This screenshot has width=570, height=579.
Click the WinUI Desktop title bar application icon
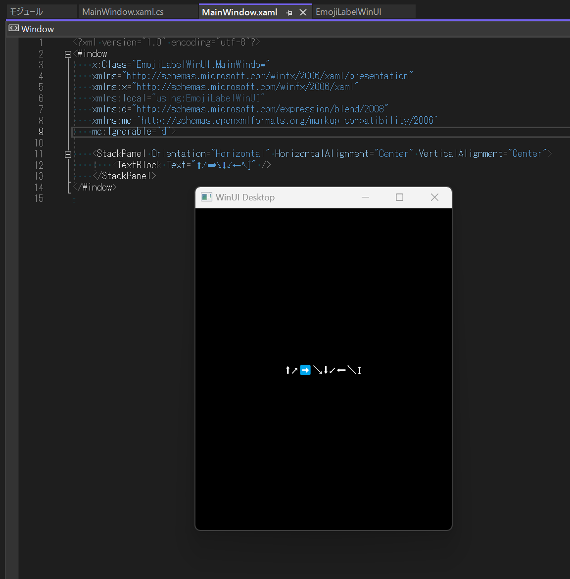[206, 197]
